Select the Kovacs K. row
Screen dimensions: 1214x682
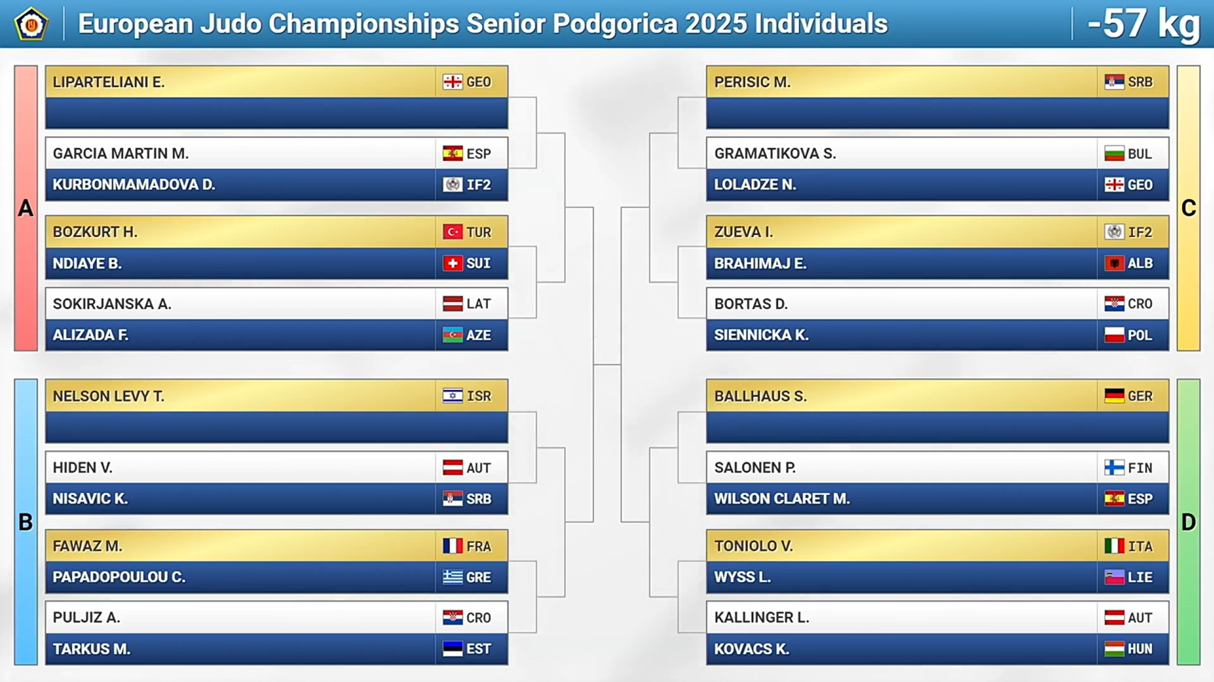(938, 649)
